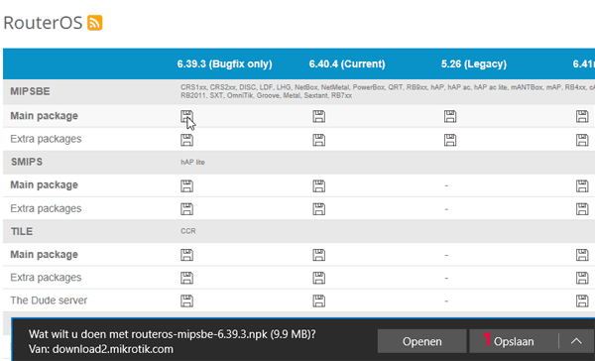Download SMIPS Extra packages 6.40.4 Current

(318, 209)
